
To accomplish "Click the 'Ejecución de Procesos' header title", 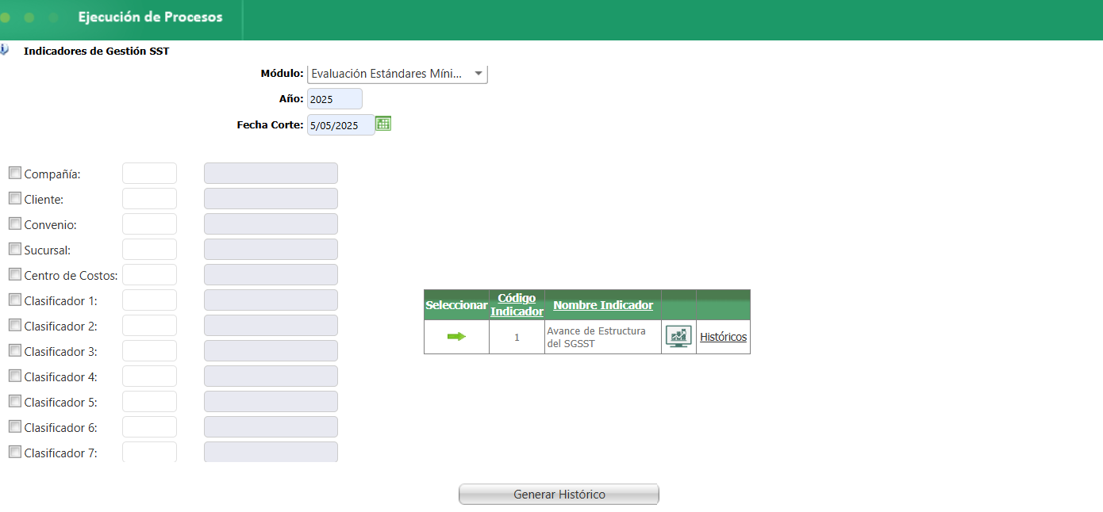I will [x=150, y=17].
